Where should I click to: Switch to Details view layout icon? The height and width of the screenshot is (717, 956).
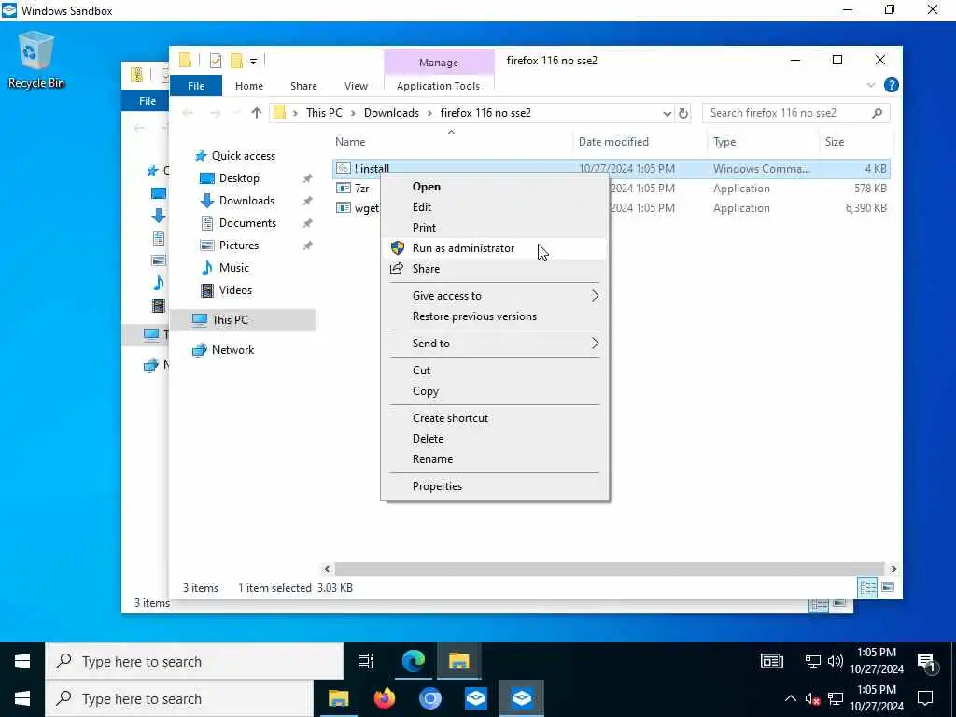coord(867,588)
